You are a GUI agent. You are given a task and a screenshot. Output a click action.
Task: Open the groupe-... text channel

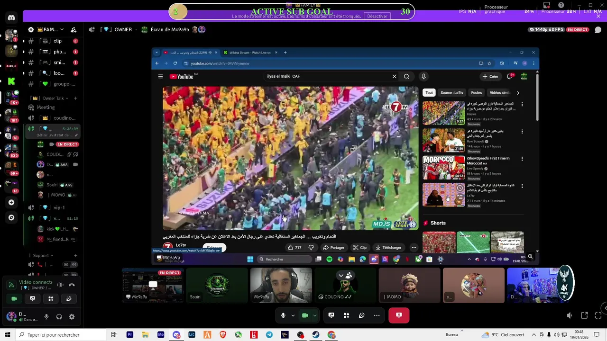(52, 84)
